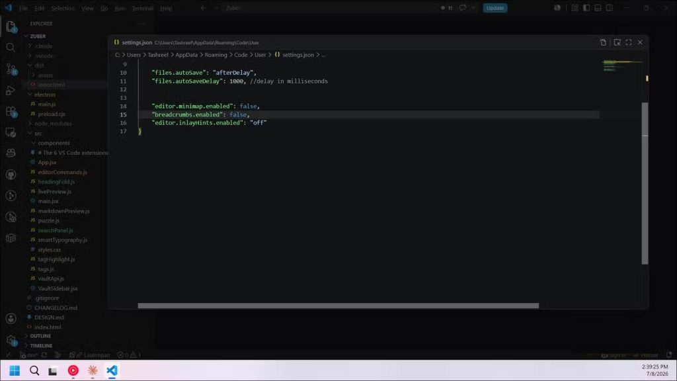Open the Extensions view

point(11,111)
